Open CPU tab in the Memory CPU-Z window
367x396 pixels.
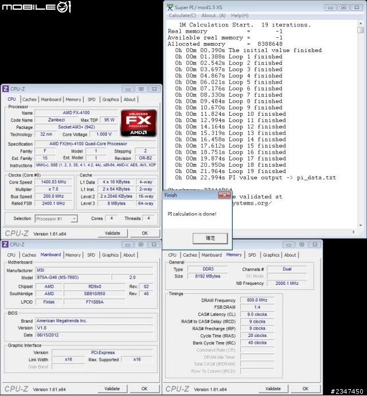click(172, 255)
